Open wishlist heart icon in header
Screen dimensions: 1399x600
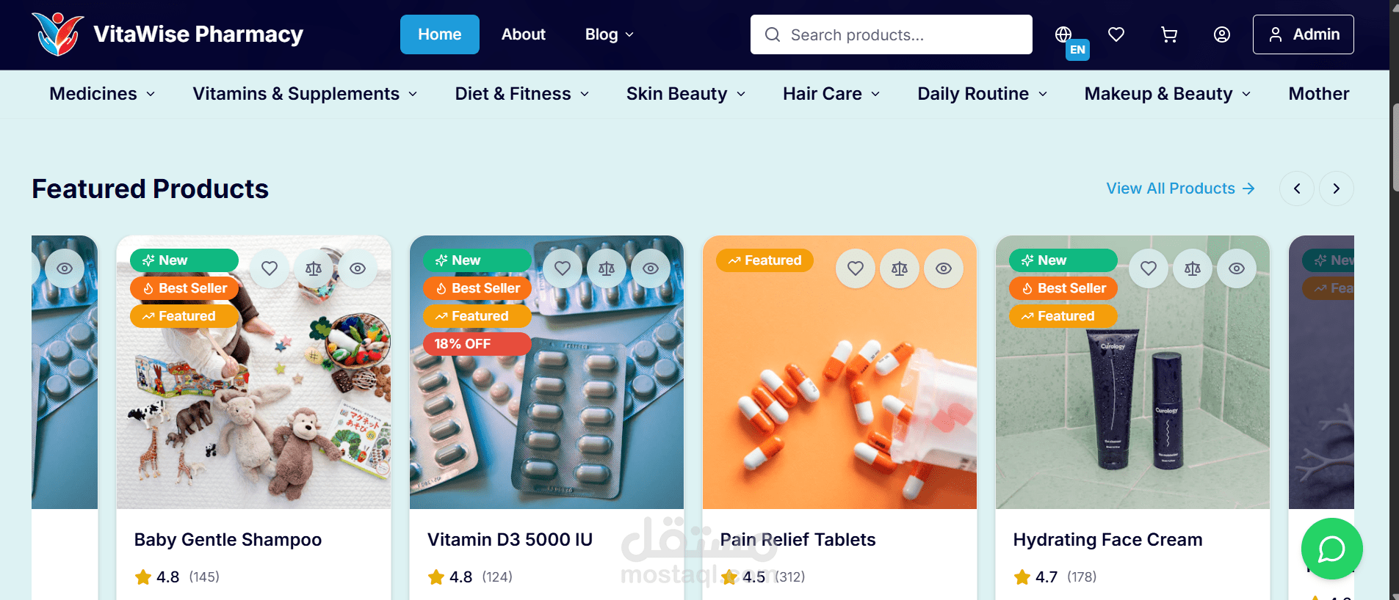[x=1116, y=34]
